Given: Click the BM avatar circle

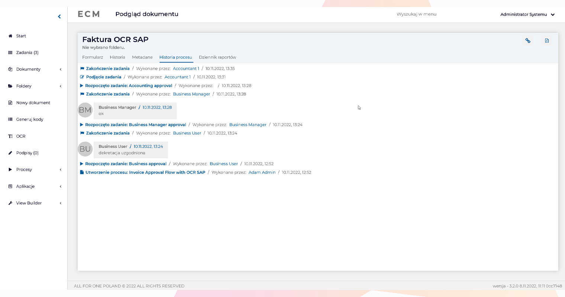Looking at the screenshot, I should tap(85, 110).
